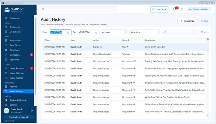Click the Document #6 cell
The image size is (216, 124).
click(129, 90)
